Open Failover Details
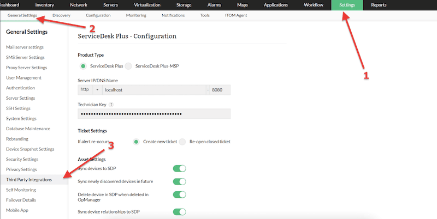 [21, 200]
